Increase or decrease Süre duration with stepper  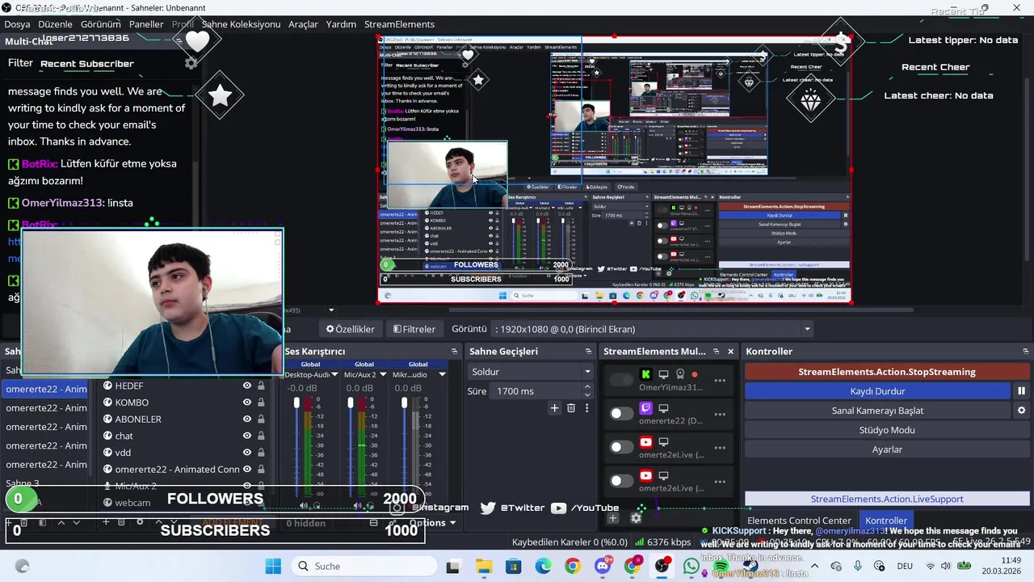tap(587, 391)
